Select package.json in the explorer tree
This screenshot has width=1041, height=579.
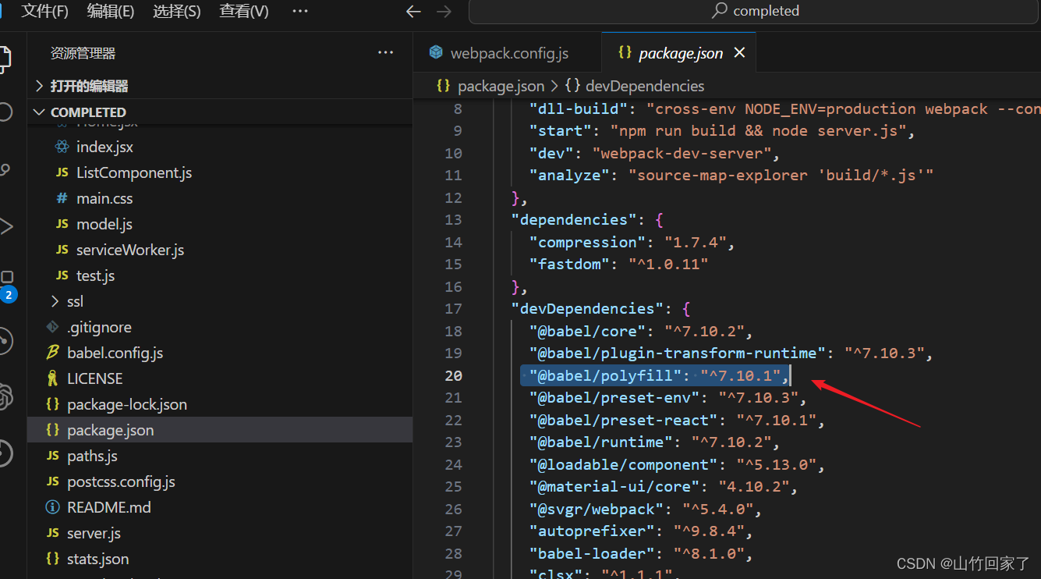(219, 430)
